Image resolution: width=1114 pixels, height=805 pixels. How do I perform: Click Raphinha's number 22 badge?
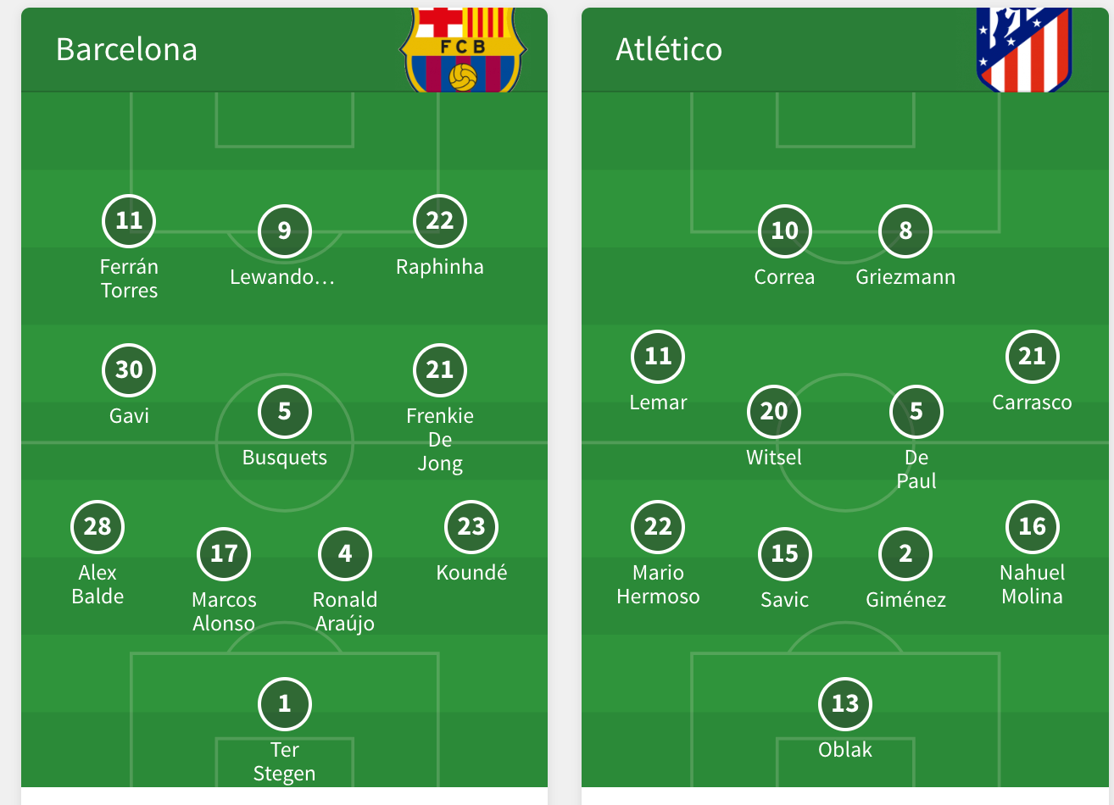[x=440, y=220]
